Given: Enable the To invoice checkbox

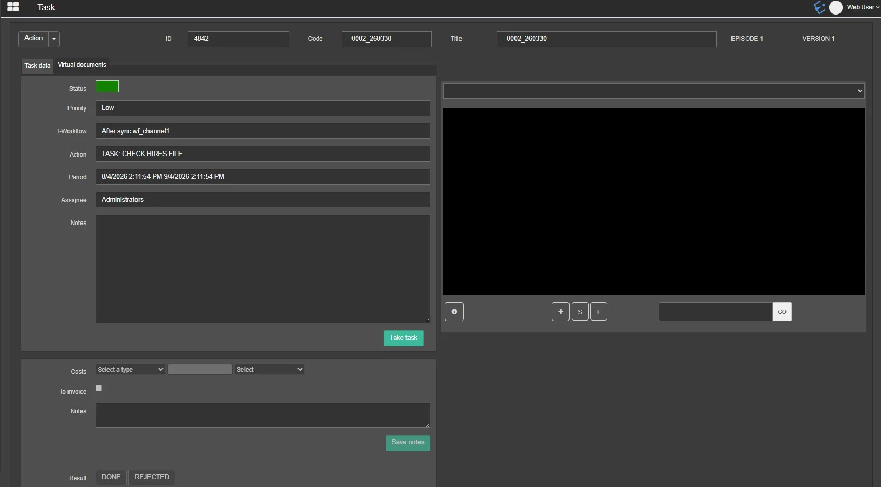Looking at the screenshot, I should pyautogui.click(x=99, y=388).
